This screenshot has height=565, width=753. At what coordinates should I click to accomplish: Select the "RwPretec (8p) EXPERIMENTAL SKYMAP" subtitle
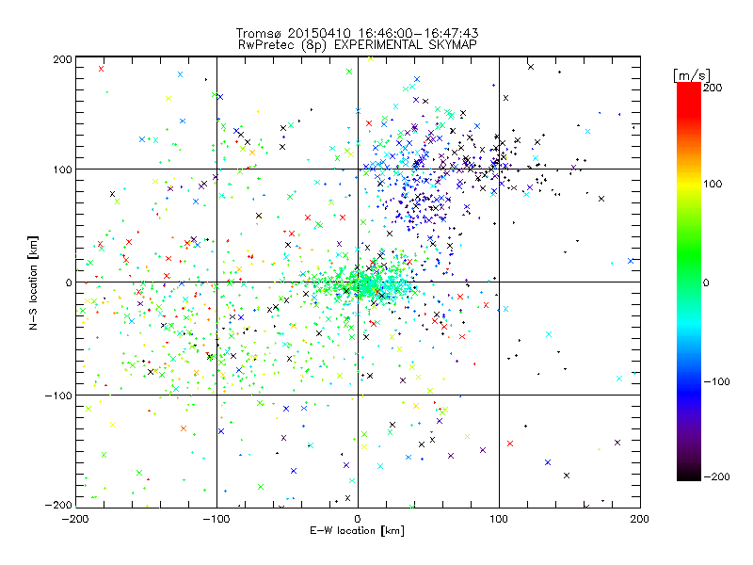[357, 44]
